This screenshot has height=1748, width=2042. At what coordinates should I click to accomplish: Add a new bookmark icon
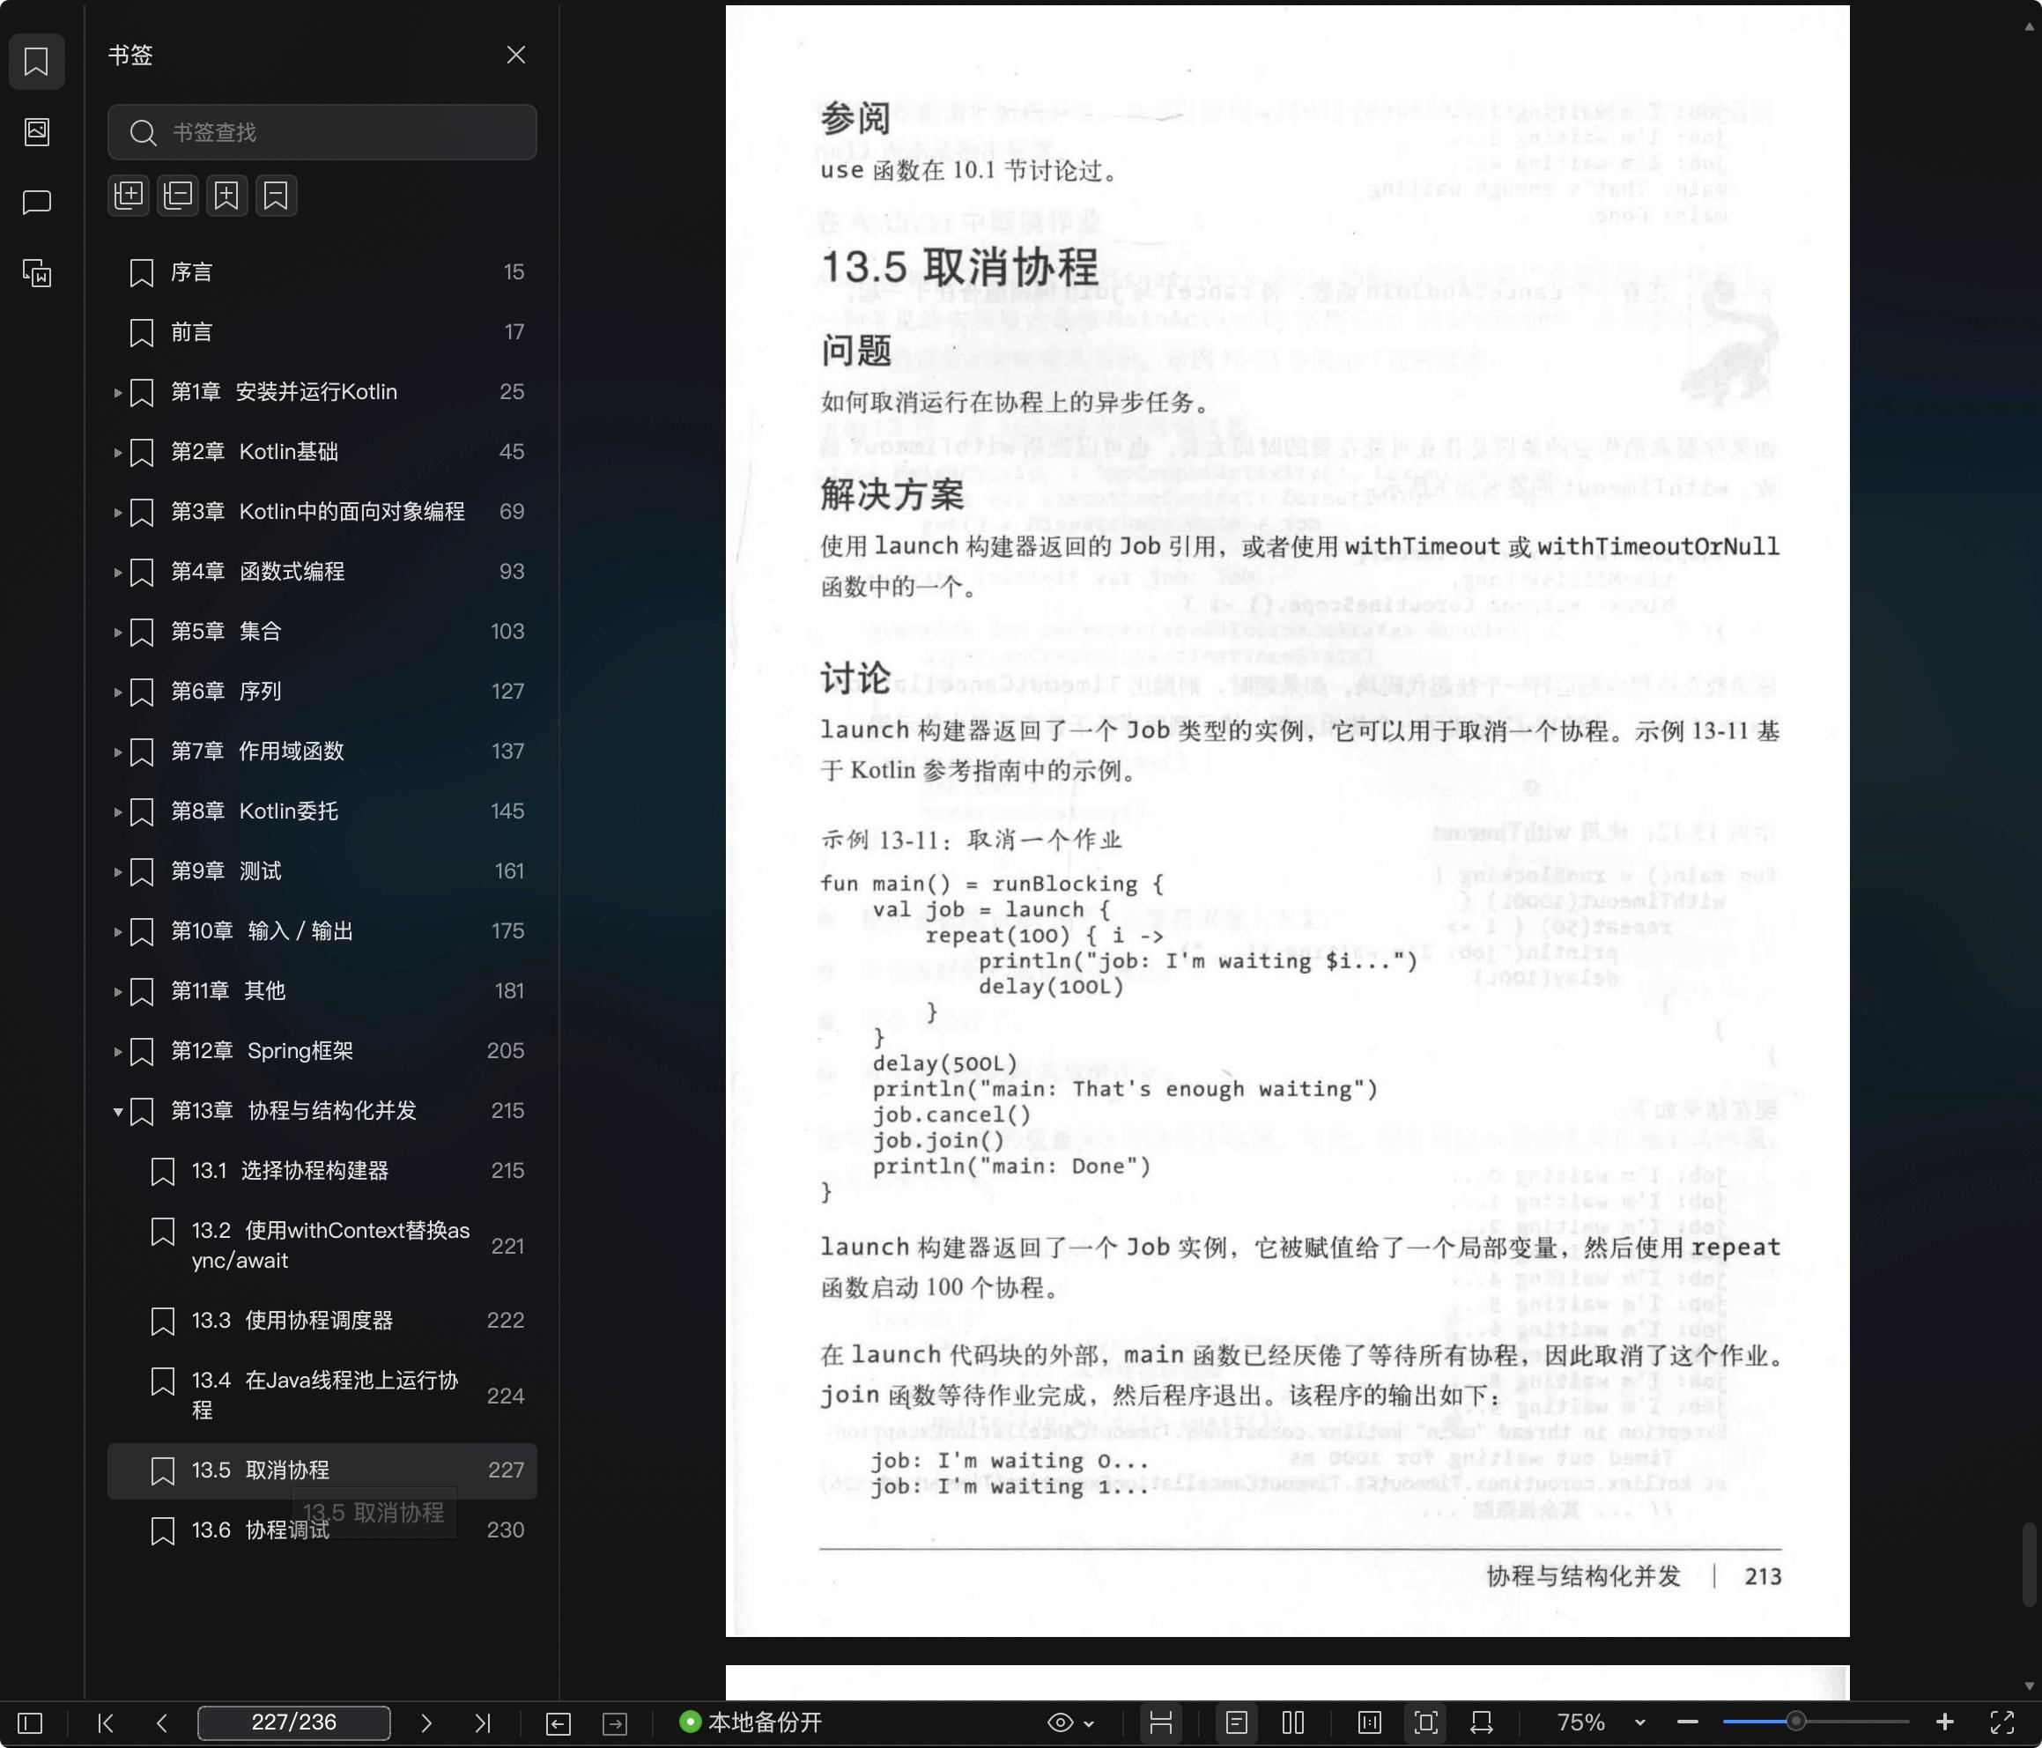pyautogui.click(x=226, y=196)
